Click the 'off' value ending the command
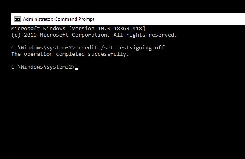 (x=160, y=48)
